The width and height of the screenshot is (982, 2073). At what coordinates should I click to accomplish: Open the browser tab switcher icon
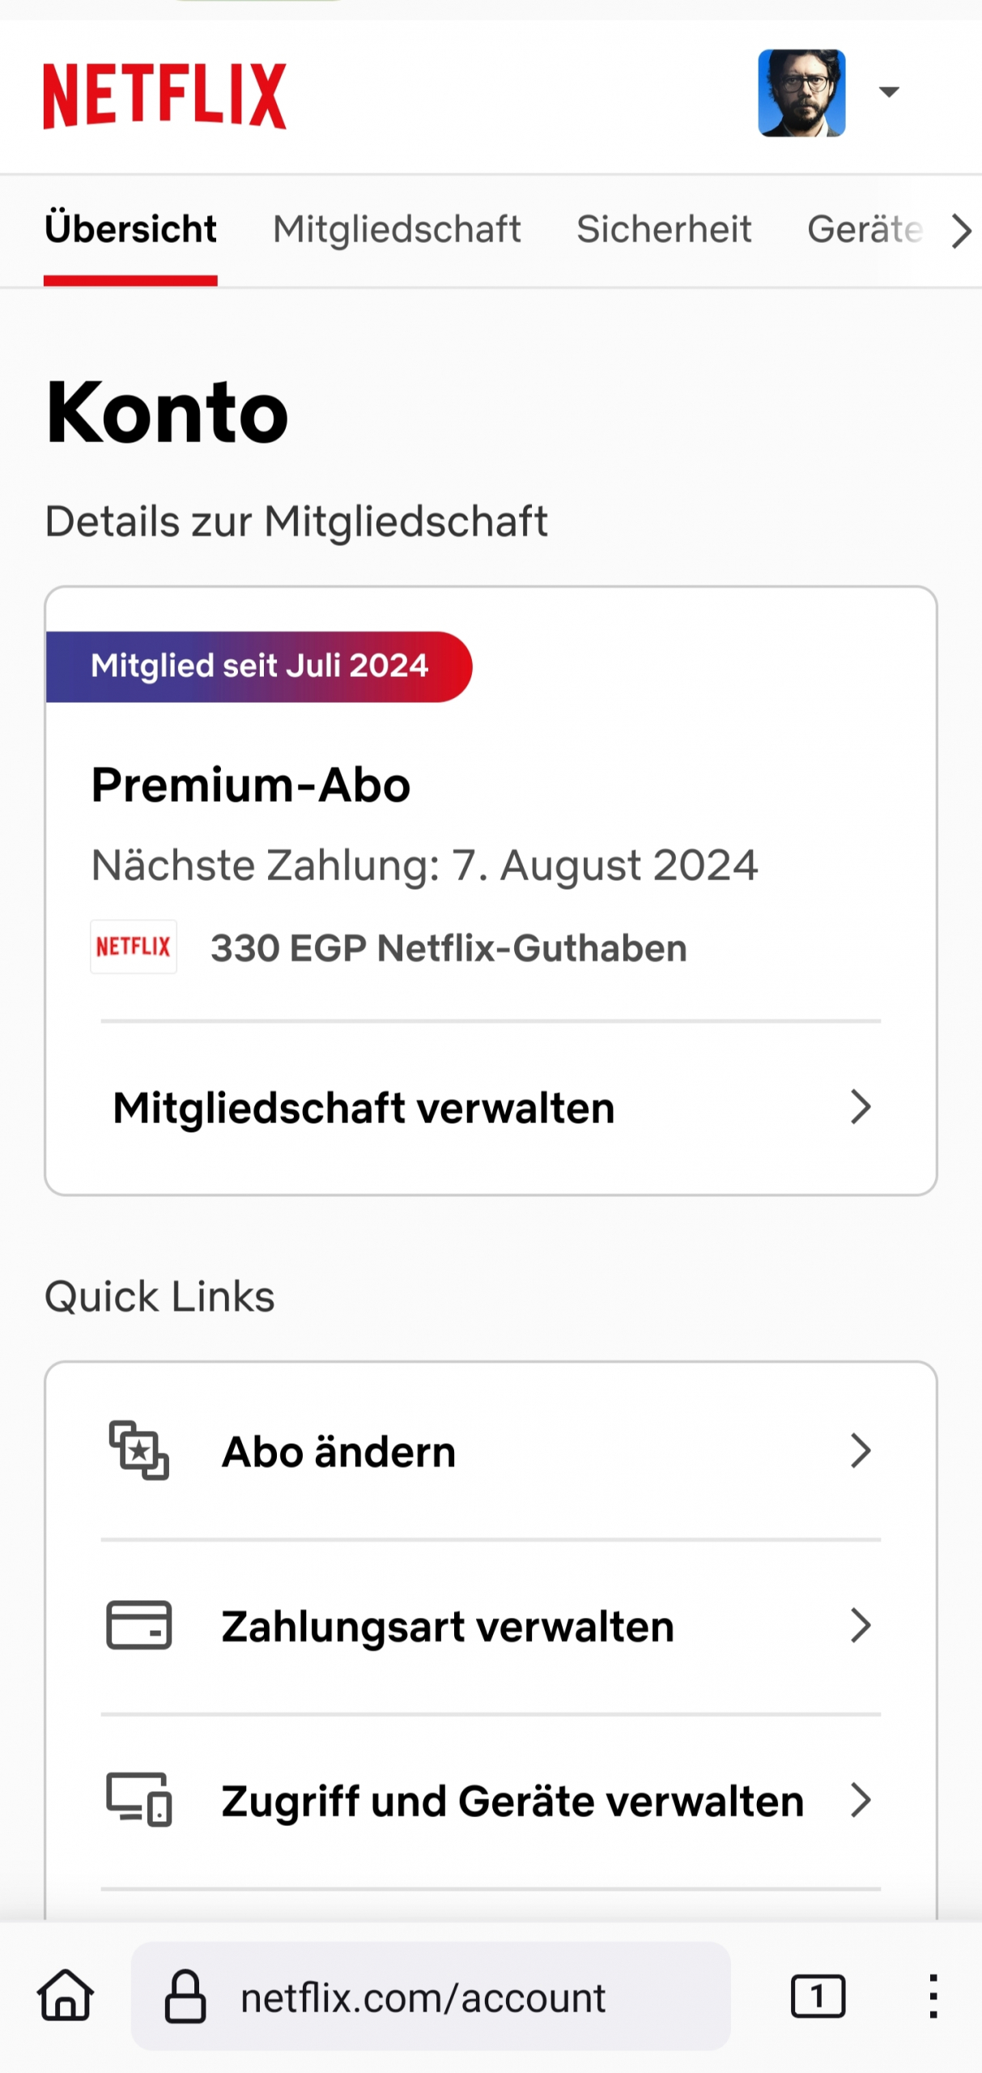tap(818, 1995)
